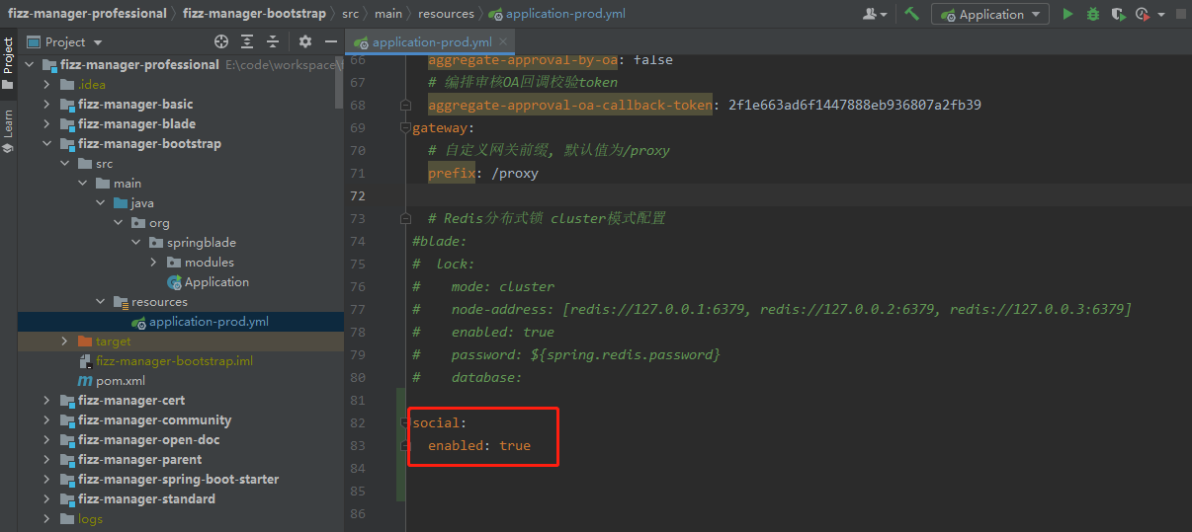Collapse the fizz-manager-bootstrap module
The width and height of the screenshot is (1192, 532).
[x=46, y=144]
